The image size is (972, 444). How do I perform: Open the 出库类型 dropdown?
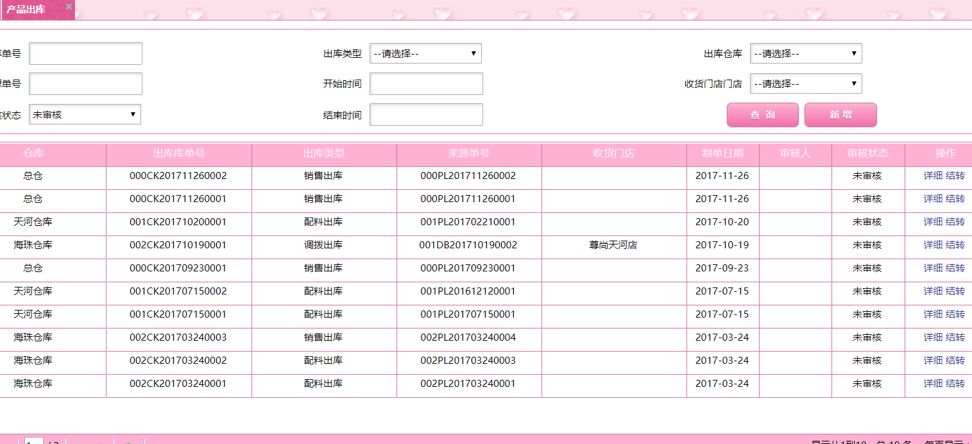pos(425,53)
